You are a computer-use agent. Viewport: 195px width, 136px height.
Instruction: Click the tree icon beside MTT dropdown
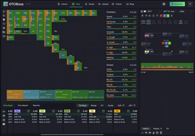point(142,11)
